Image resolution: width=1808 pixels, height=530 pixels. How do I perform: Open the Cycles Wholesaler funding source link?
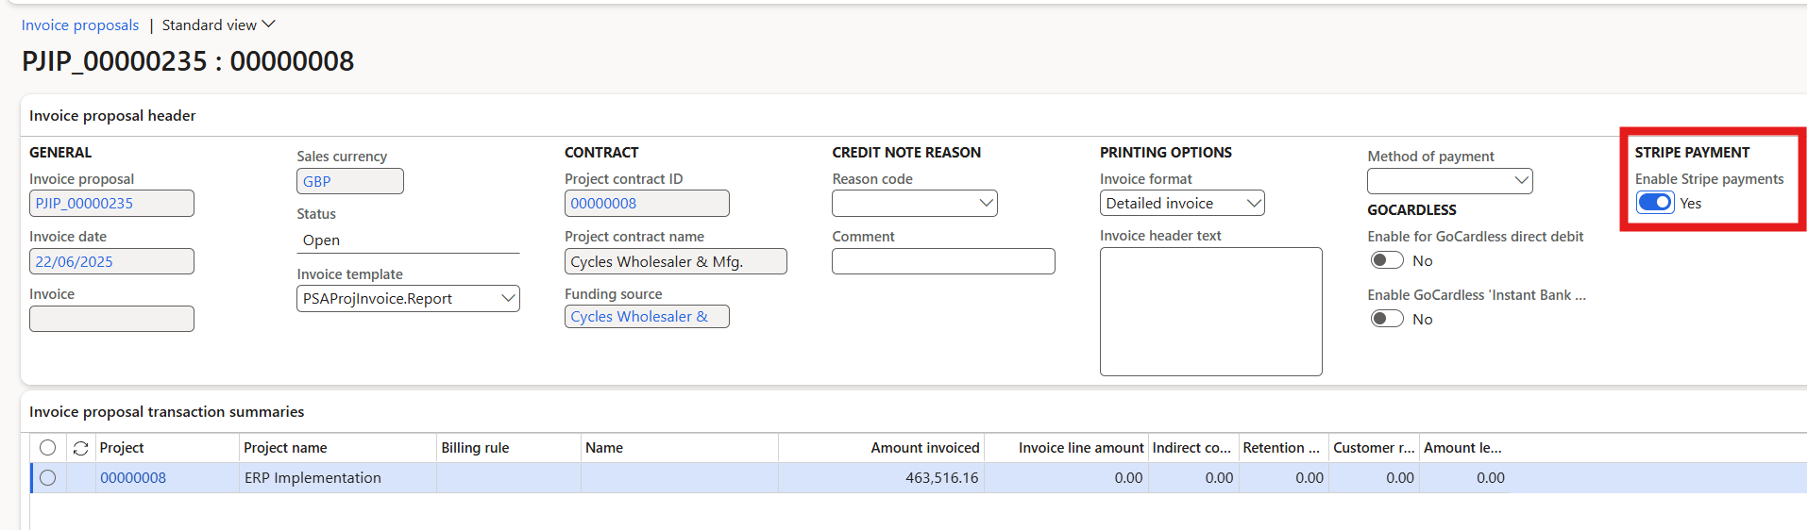pos(639,317)
